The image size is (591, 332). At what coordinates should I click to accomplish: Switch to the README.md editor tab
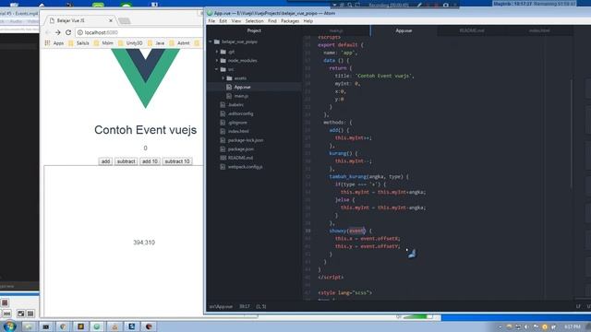(x=472, y=30)
